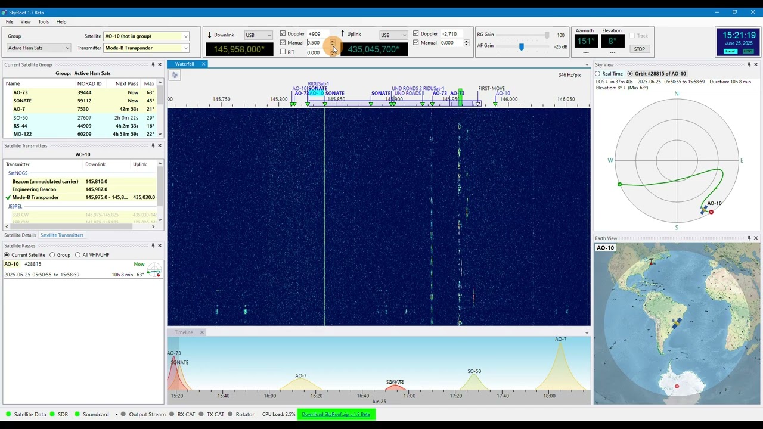Pin the Earth View panel
Screen dimensions: 763x429
point(749,238)
